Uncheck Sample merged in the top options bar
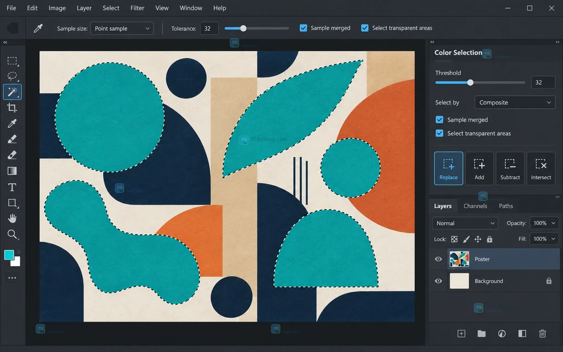 (303, 28)
